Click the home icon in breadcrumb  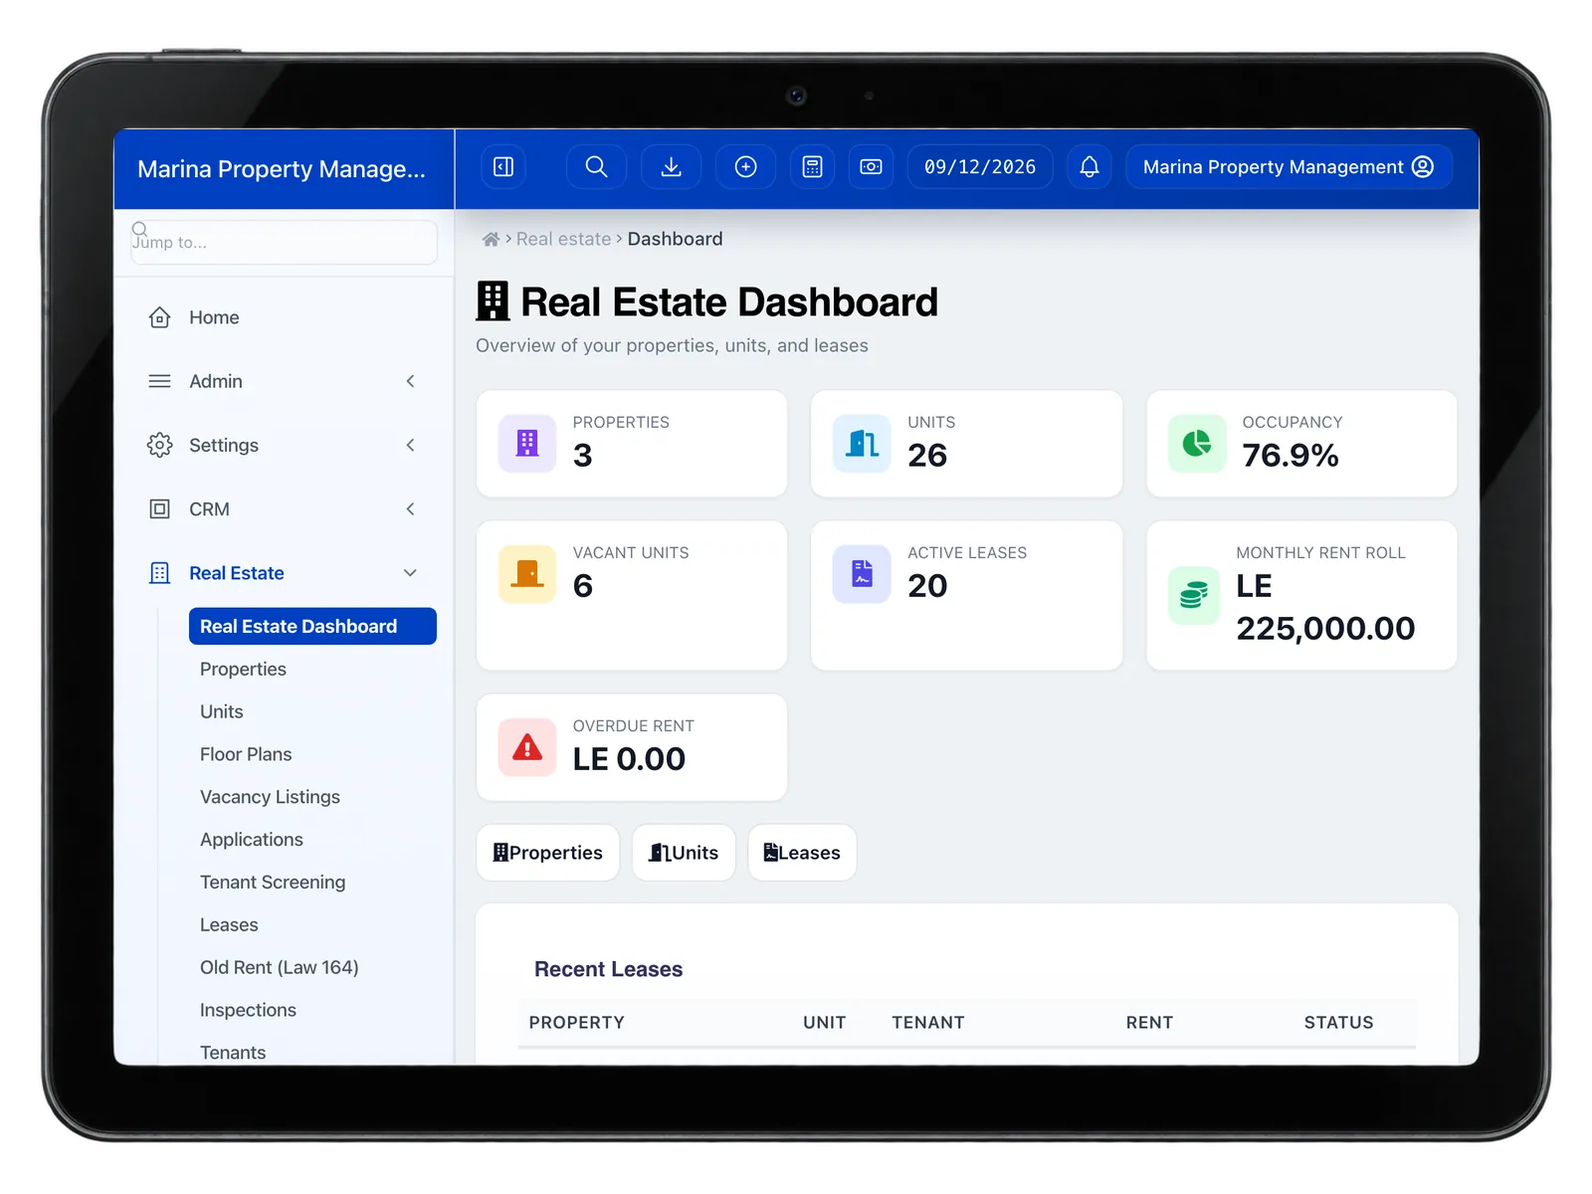tap(491, 239)
